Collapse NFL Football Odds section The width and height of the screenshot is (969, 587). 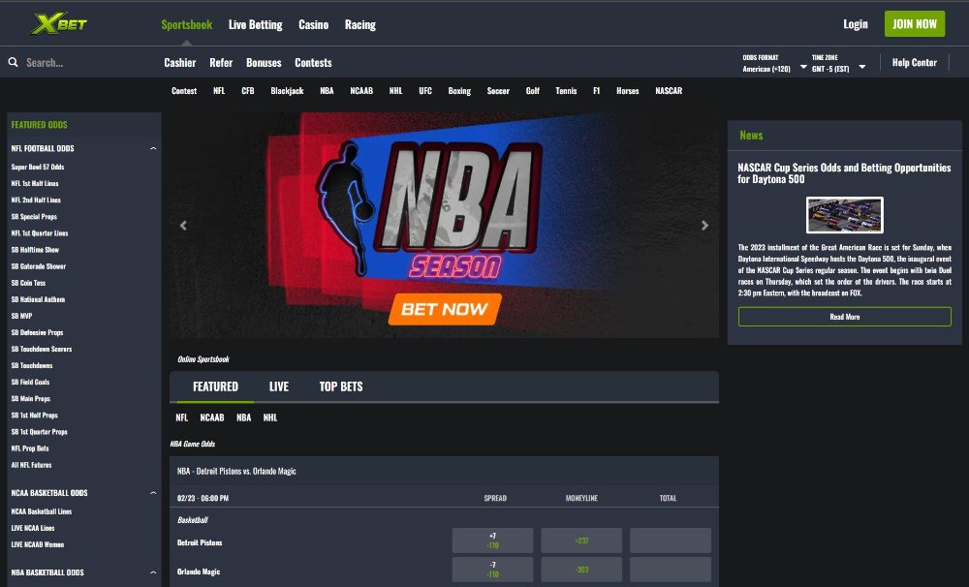pos(153,148)
